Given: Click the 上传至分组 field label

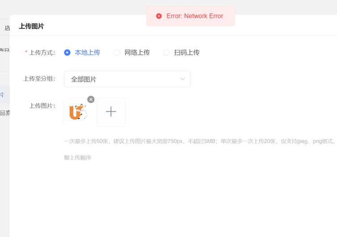Looking at the screenshot, I should [x=39, y=79].
